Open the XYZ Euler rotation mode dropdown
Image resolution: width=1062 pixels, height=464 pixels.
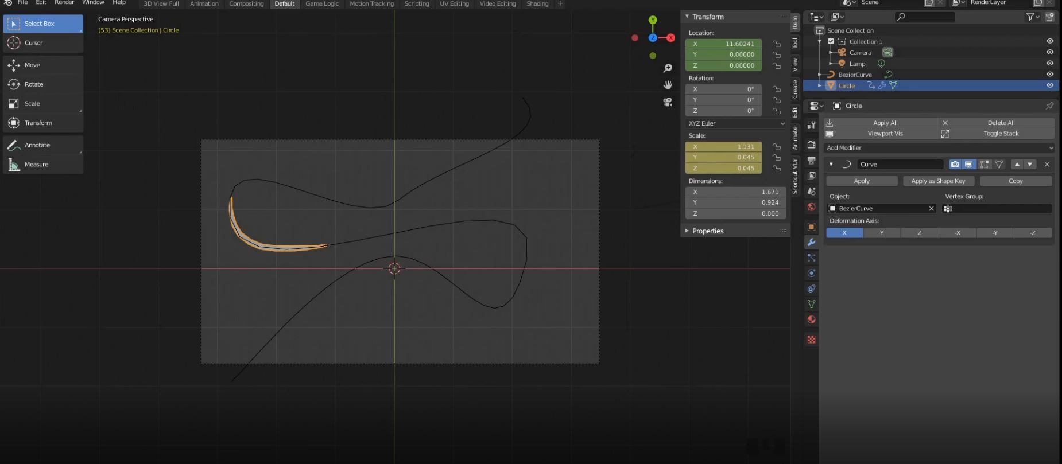(736, 123)
